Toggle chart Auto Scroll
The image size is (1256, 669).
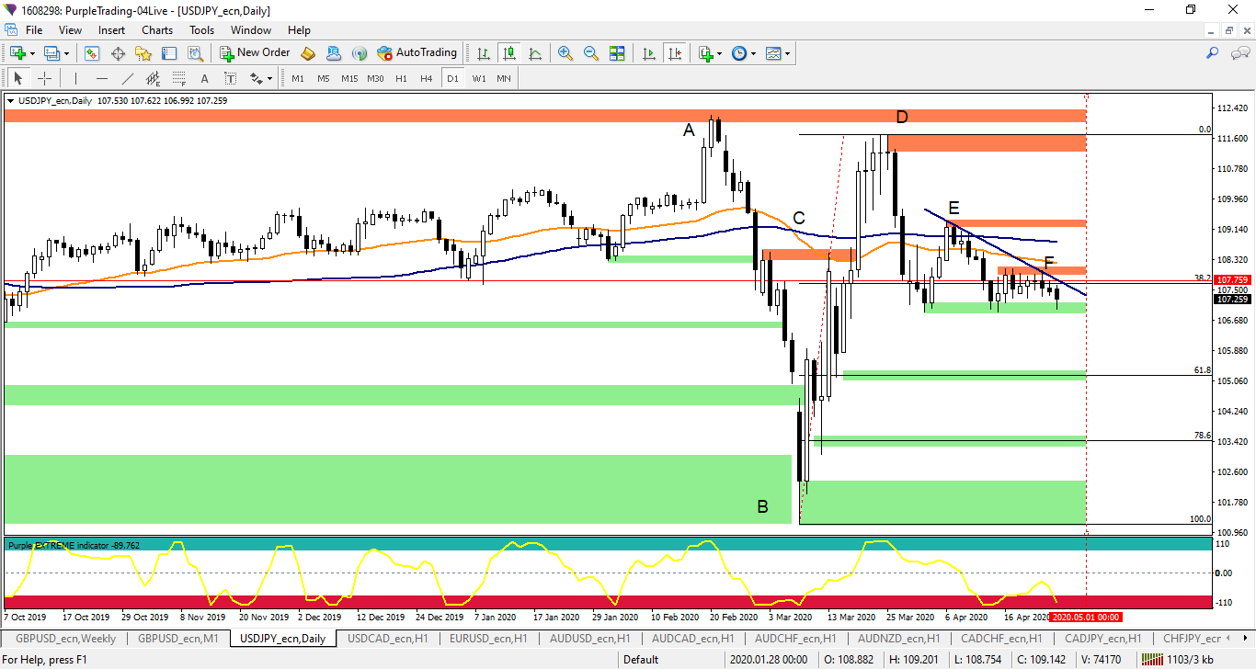tap(649, 53)
